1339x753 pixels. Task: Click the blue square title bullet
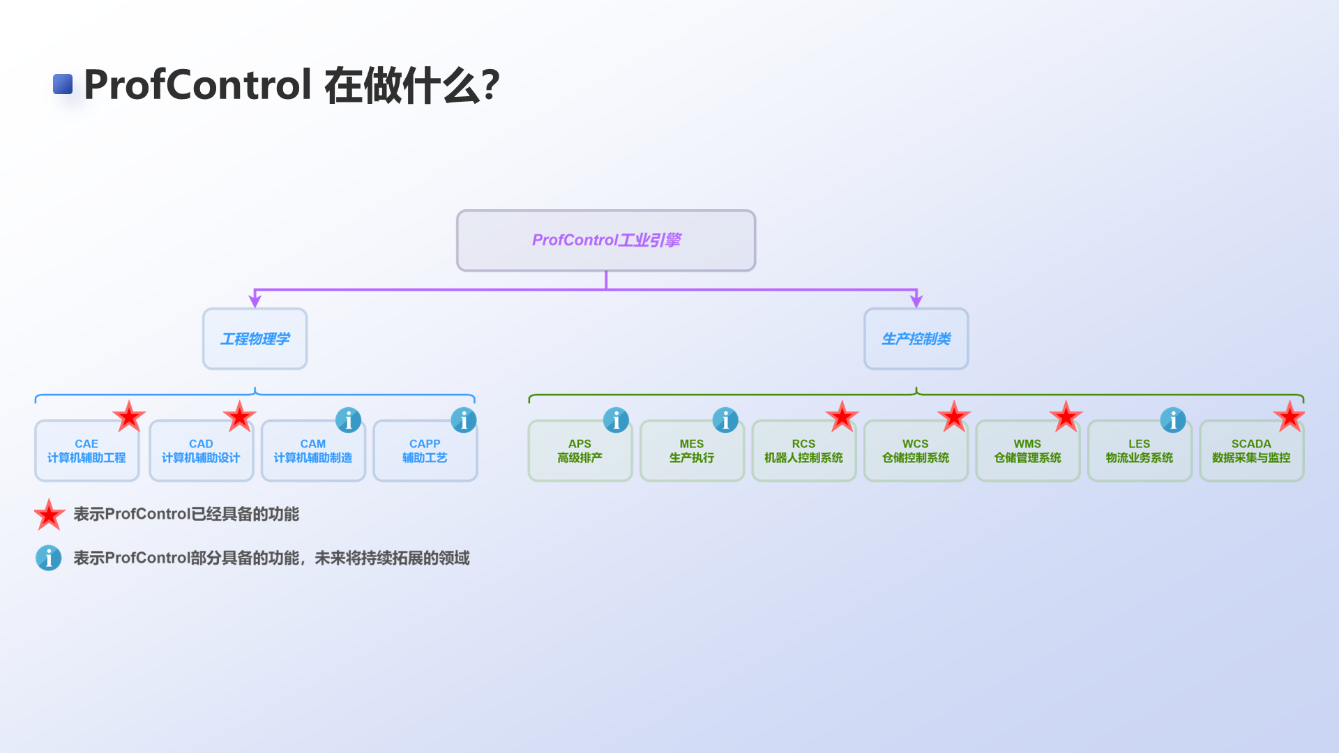(x=63, y=84)
